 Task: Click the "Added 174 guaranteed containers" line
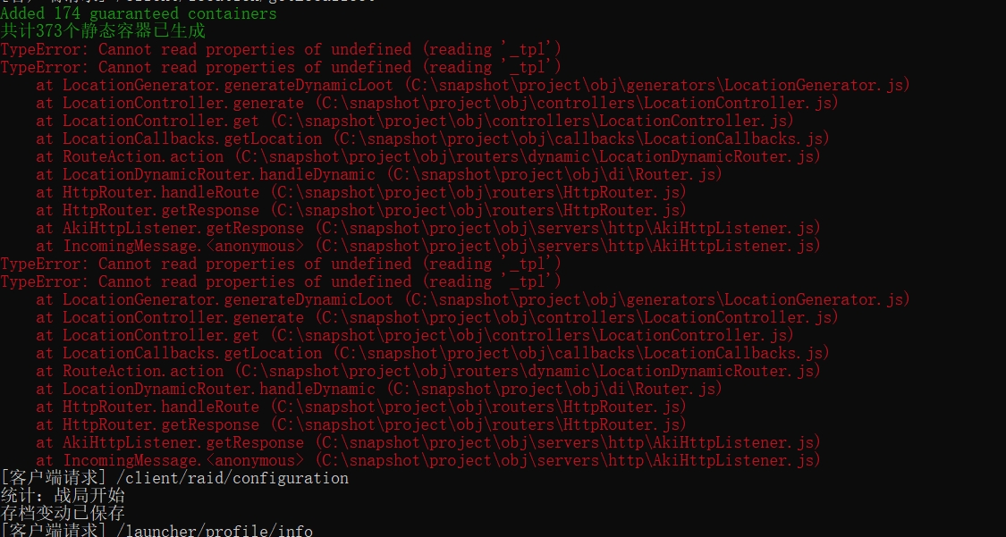pos(139,13)
